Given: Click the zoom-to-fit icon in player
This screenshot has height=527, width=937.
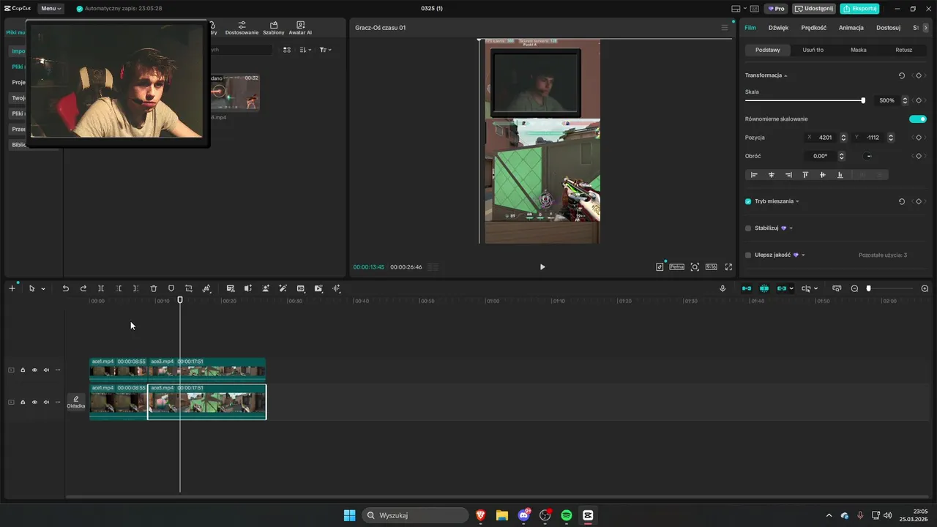Looking at the screenshot, I should pos(695,267).
